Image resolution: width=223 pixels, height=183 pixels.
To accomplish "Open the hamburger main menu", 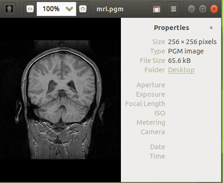I will click(x=174, y=9).
